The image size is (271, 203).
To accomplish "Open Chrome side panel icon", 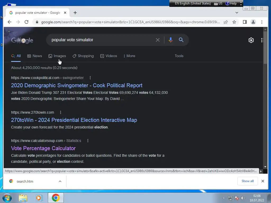I will click(245, 22).
